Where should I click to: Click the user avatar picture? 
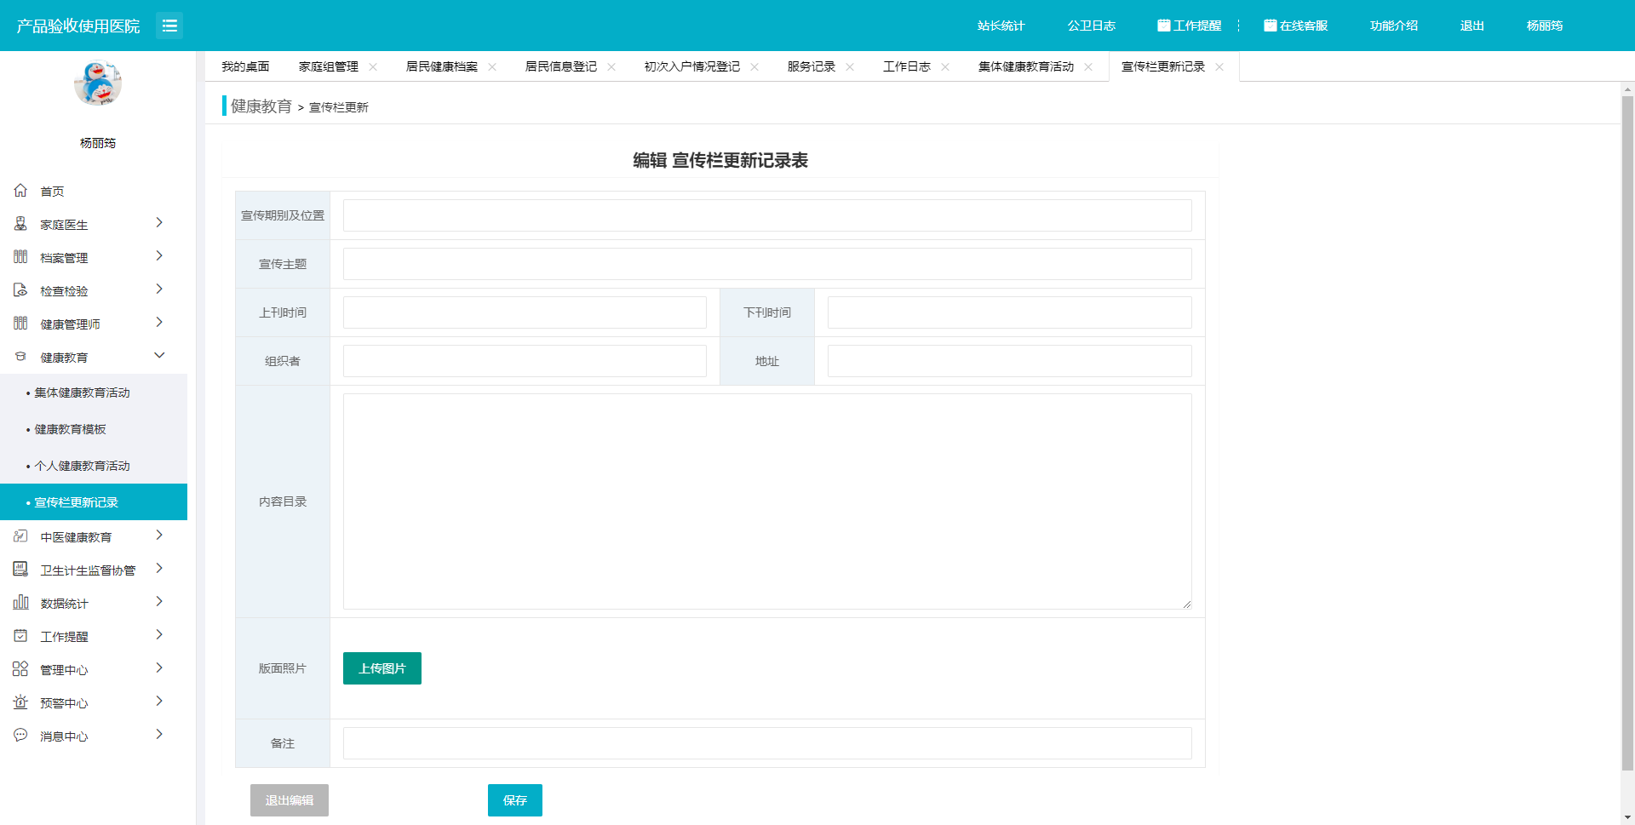pos(98,83)
